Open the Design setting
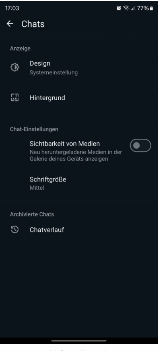This screenshot has height=351, width=159. 80,68
